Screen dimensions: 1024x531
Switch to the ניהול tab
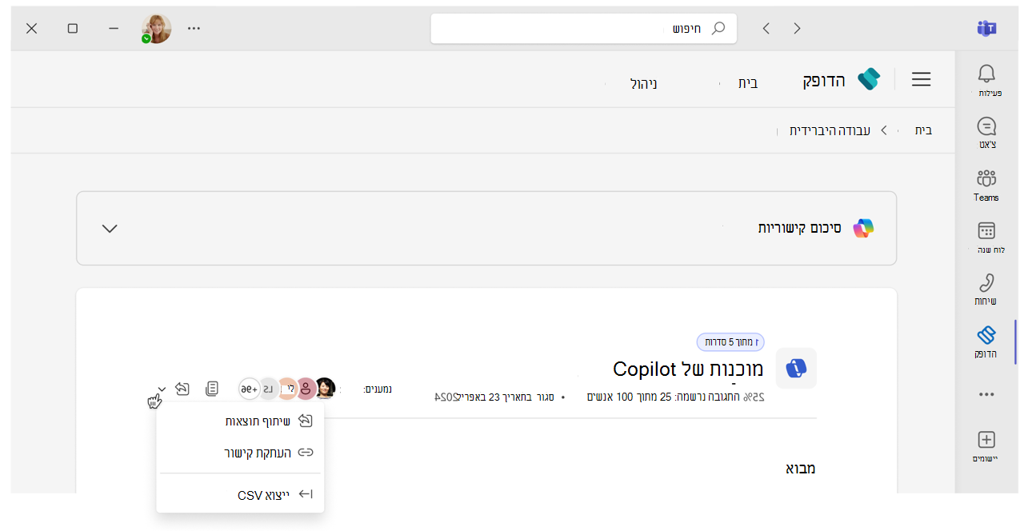[643, 82]
